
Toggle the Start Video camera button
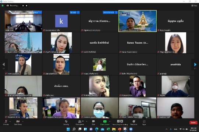18,121
